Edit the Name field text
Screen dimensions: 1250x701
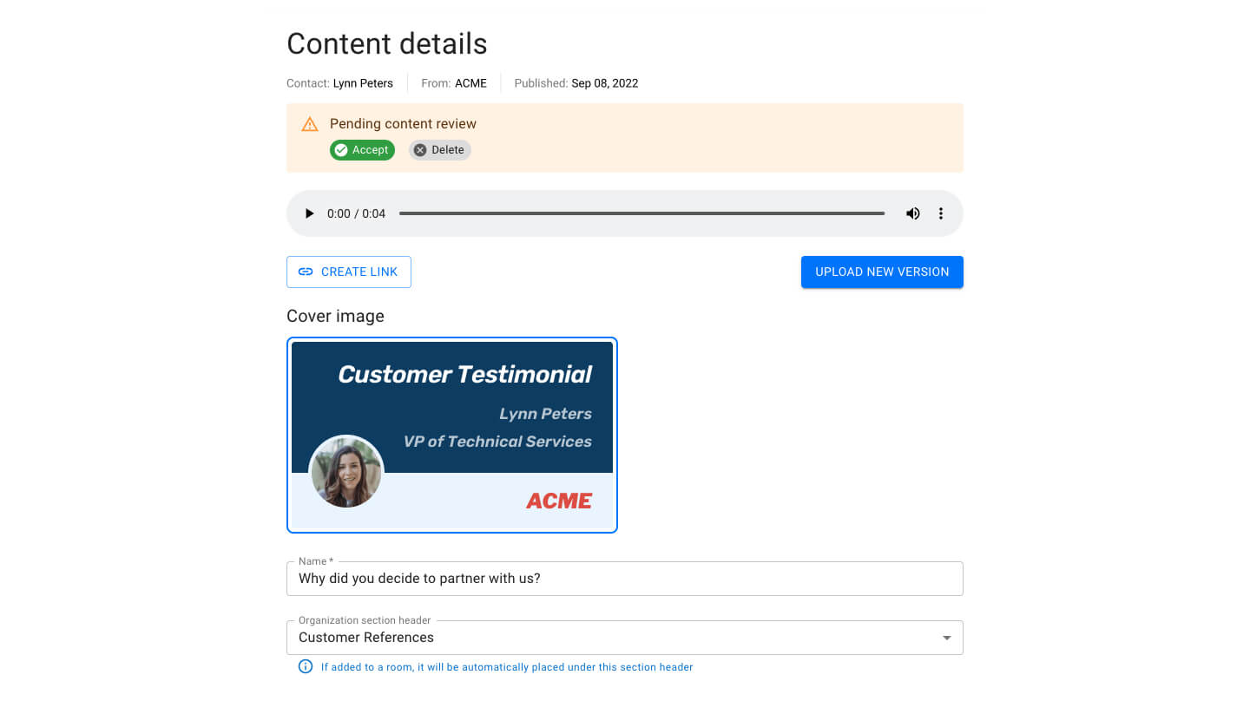(x=625, y=579)
